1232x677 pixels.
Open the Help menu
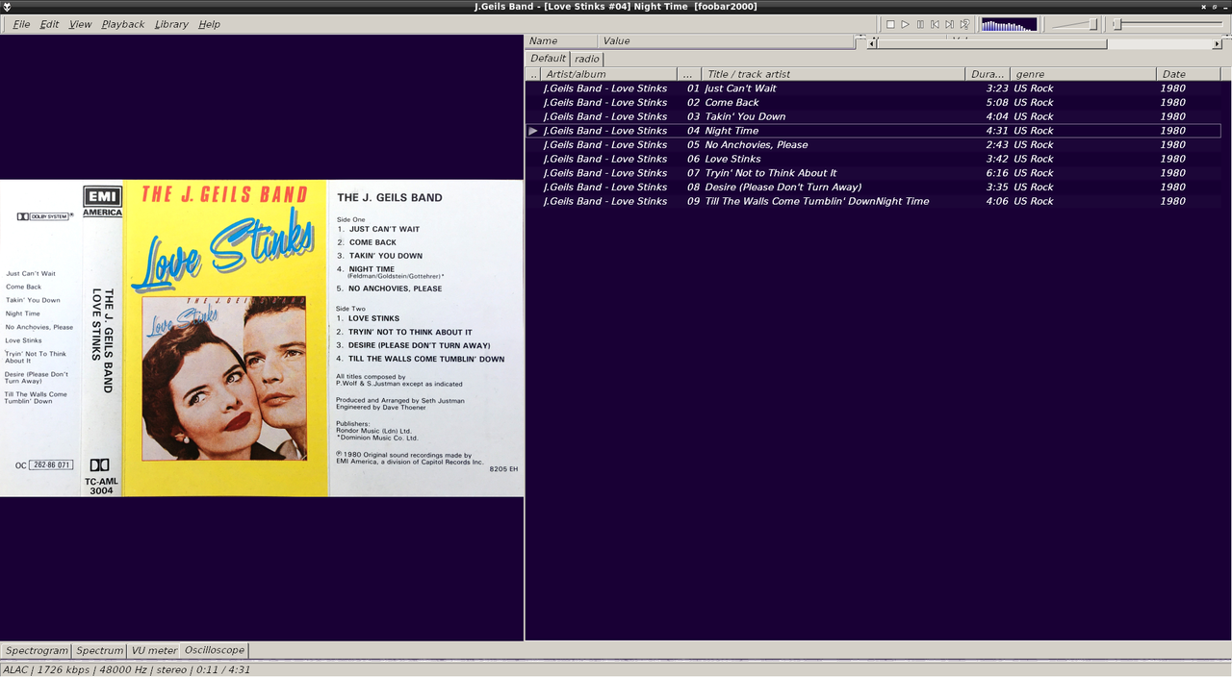point(209,24)
